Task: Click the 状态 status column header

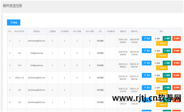Action: click(100, 31)
